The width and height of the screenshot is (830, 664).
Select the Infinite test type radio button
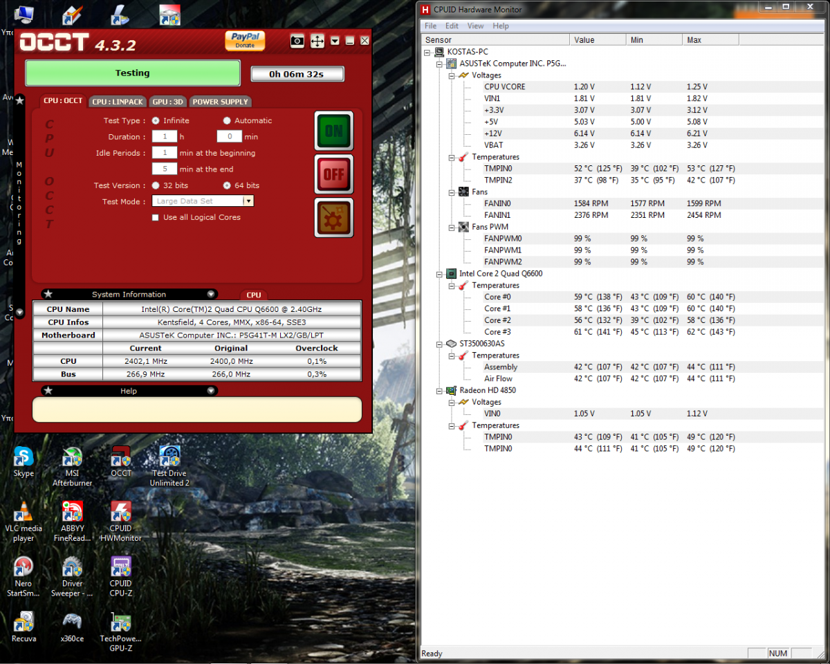pyautogui.click(x=156, y=120)
